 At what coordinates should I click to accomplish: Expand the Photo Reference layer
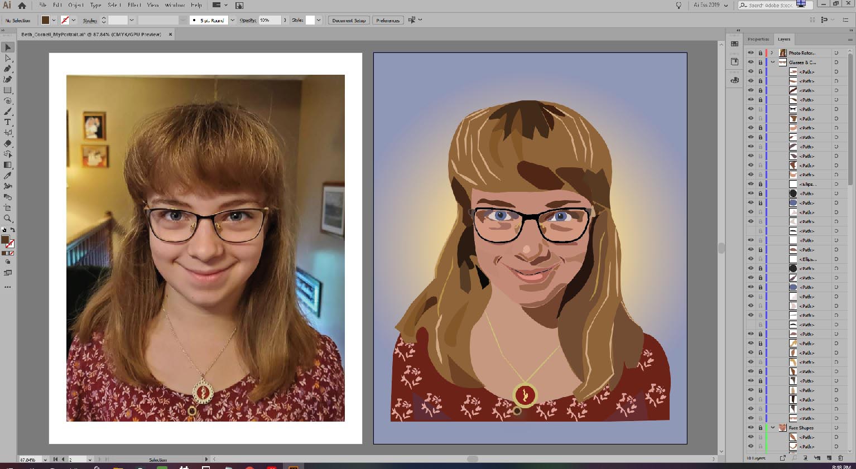point(772,53)
